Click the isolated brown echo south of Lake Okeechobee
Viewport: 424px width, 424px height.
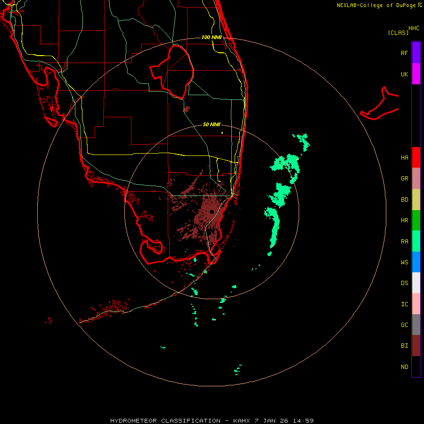click(186, 109)
